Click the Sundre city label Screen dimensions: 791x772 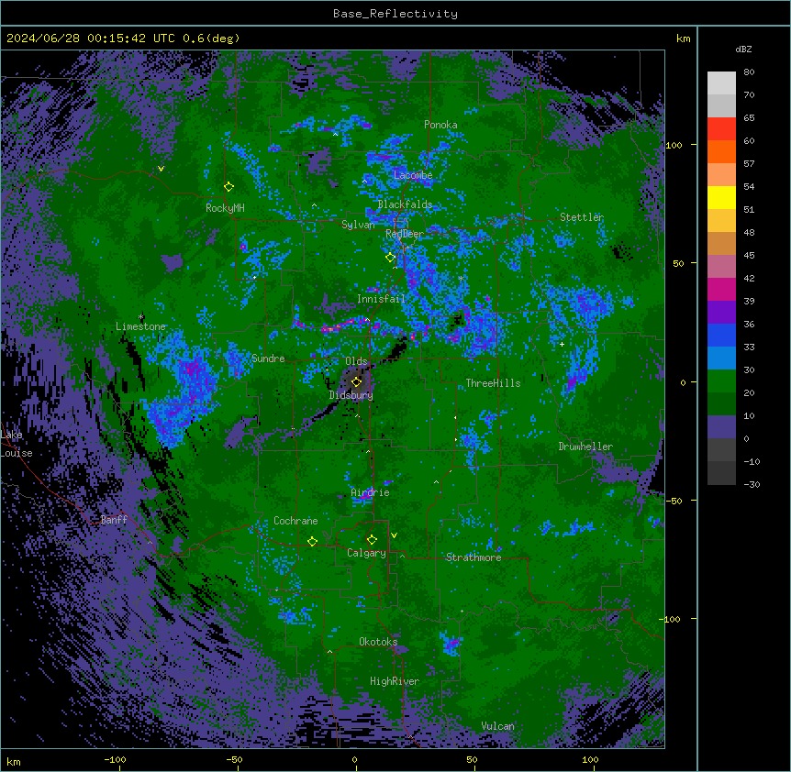[268, 358]
